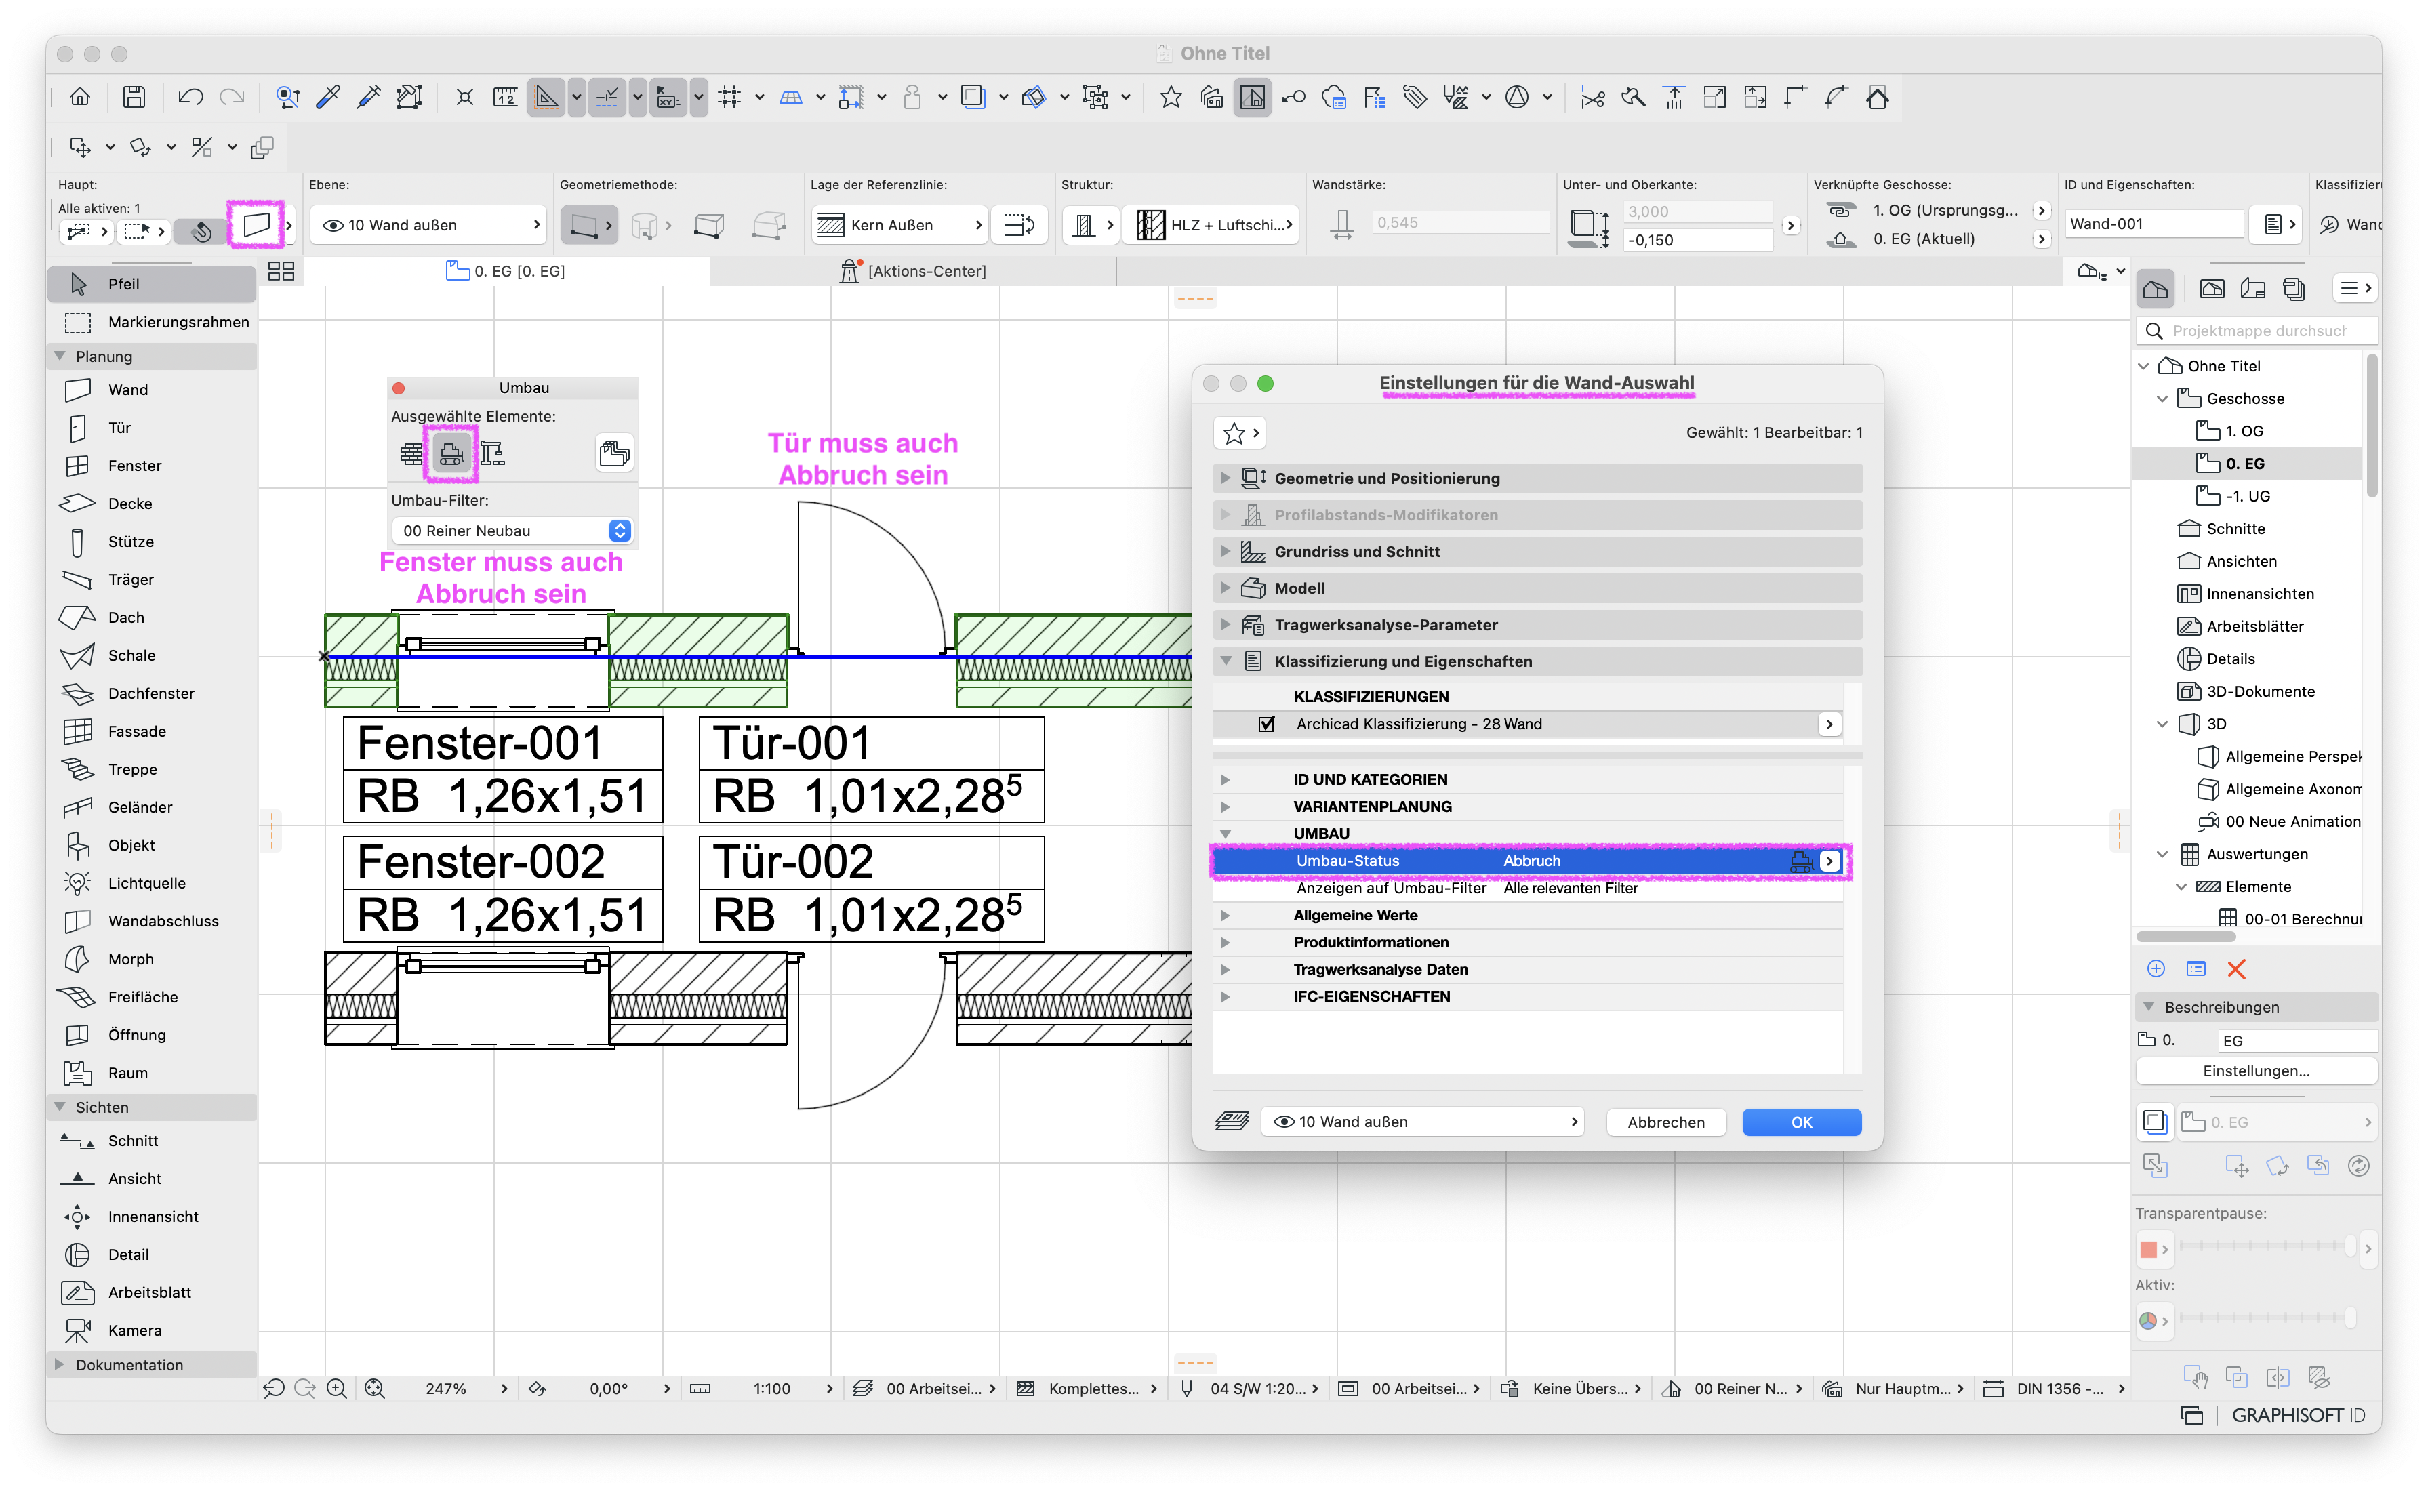The width and height of the screenshot is (2428, 1491).
Task: Select the Raum tool
Action: (152, 1073)
